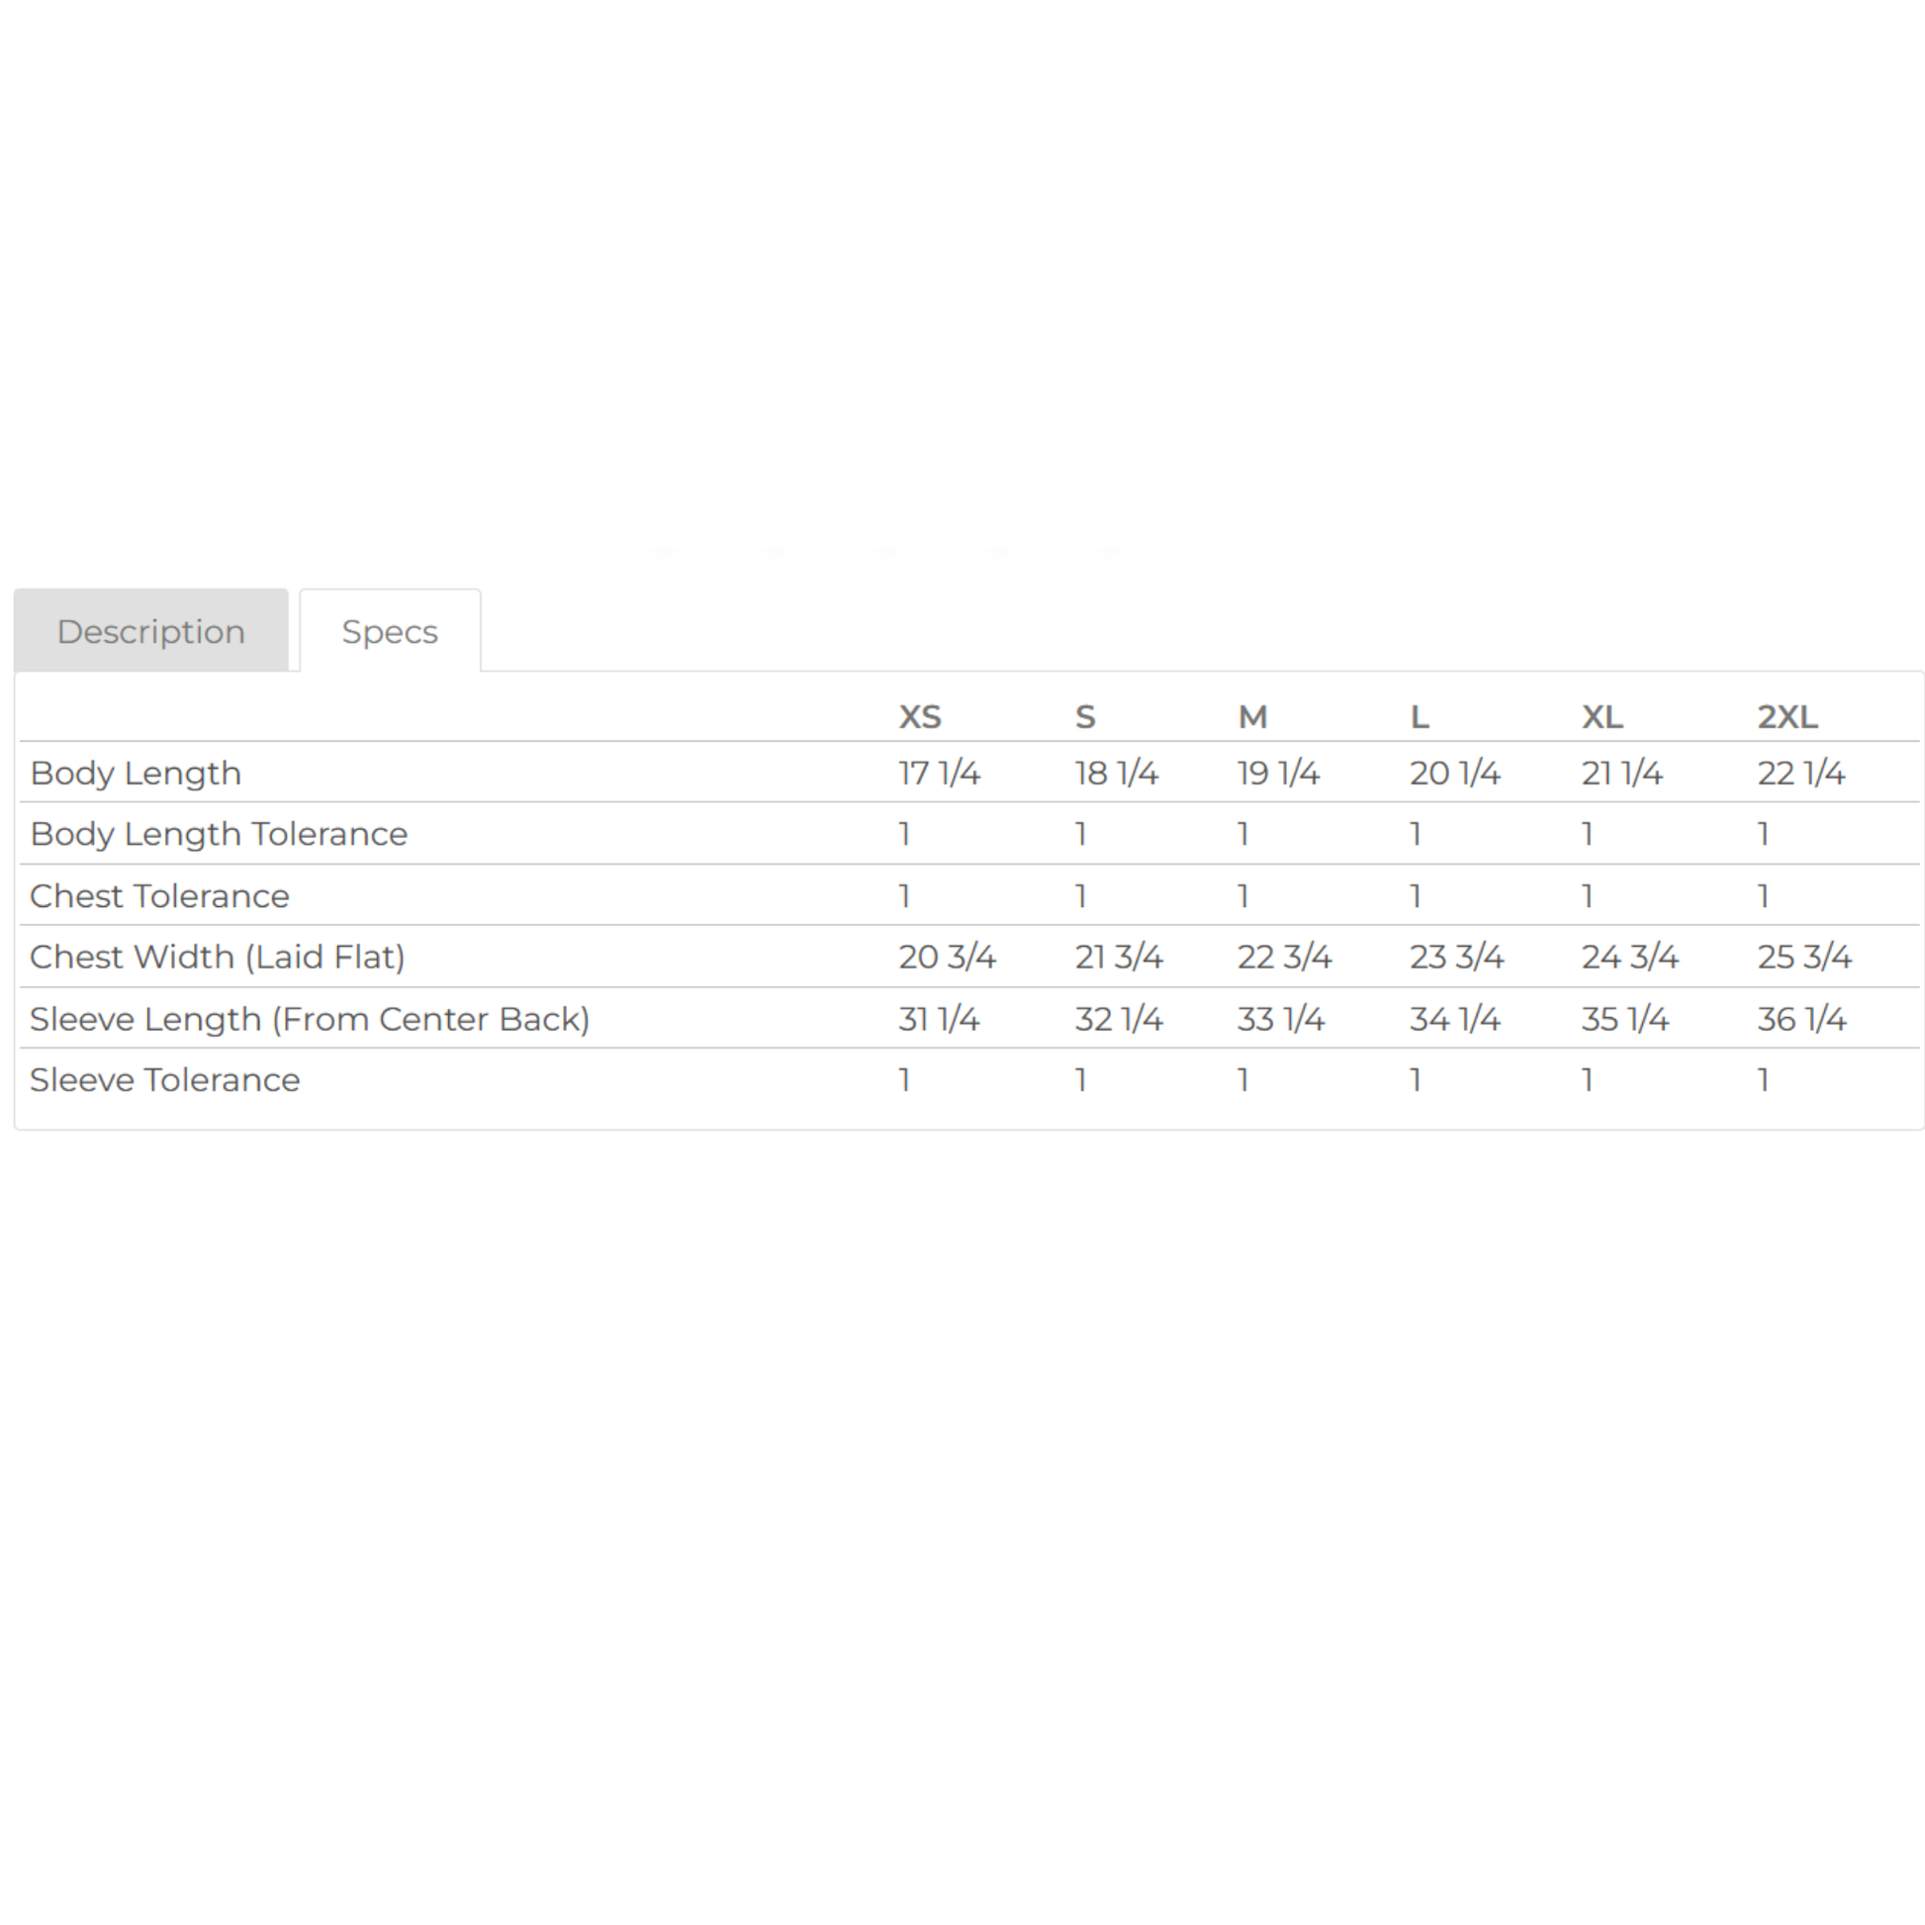Select the 17 1/4 body length value
This screenshot has height=1925, width=1925.
click(939, 774)
